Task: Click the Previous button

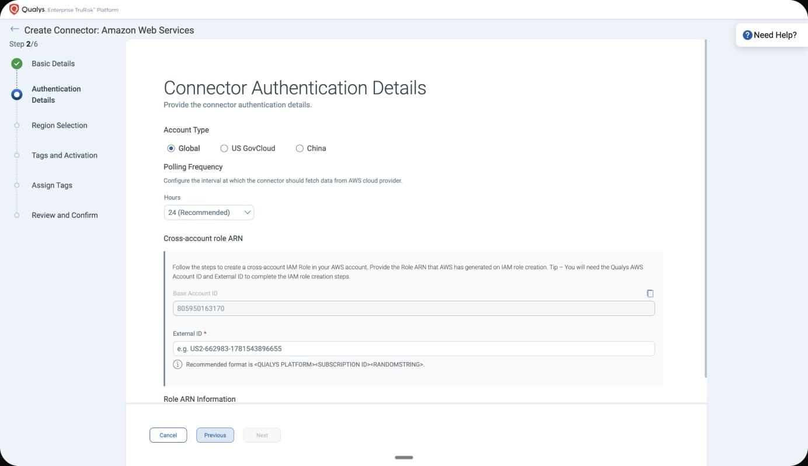Action: coord(215,435)
